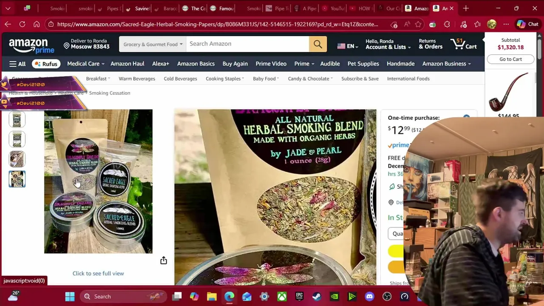
Task: Open Epic Games launcher from taskbar
Action: click(x=299, y=296)
